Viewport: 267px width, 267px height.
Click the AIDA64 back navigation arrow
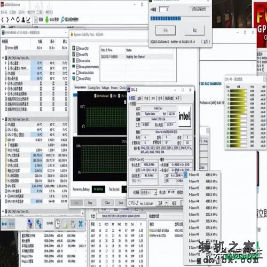click(3, 20)
